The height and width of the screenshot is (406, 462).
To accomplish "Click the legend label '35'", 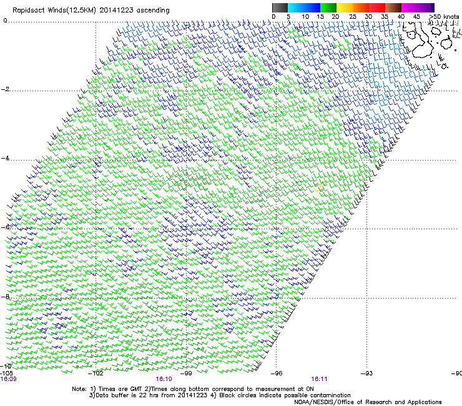I will coord(385,17).
